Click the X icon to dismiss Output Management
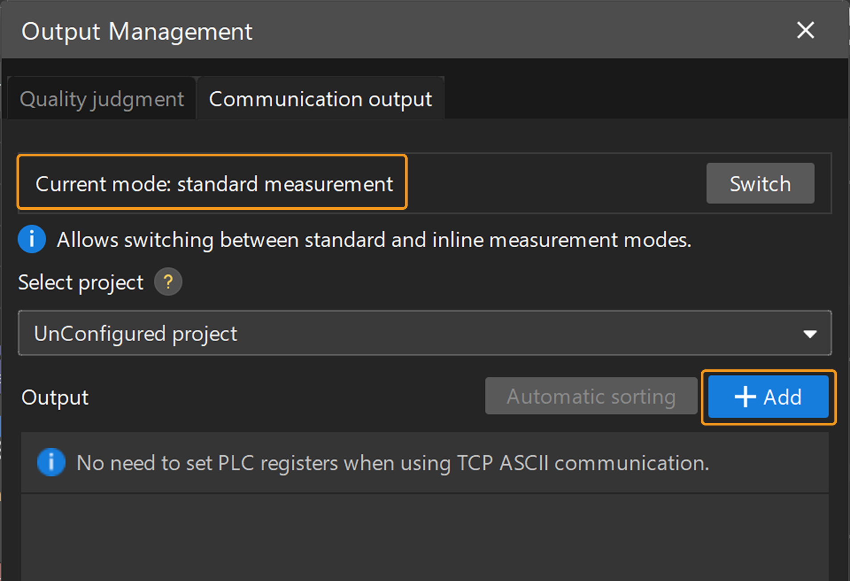Viewport: 850px width, 581px height. click(805, 30)
